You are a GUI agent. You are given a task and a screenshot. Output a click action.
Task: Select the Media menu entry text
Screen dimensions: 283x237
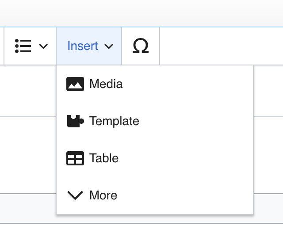(x=106, y=84)
